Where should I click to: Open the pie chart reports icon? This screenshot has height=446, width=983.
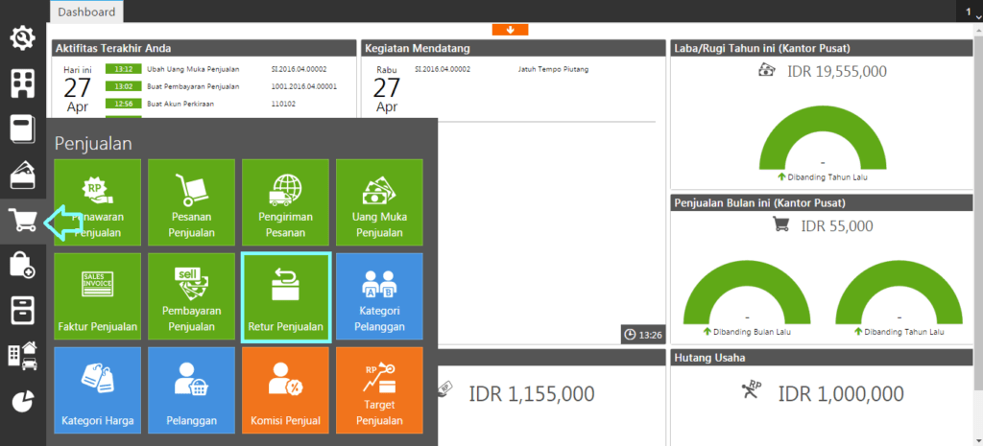point(23,402)
